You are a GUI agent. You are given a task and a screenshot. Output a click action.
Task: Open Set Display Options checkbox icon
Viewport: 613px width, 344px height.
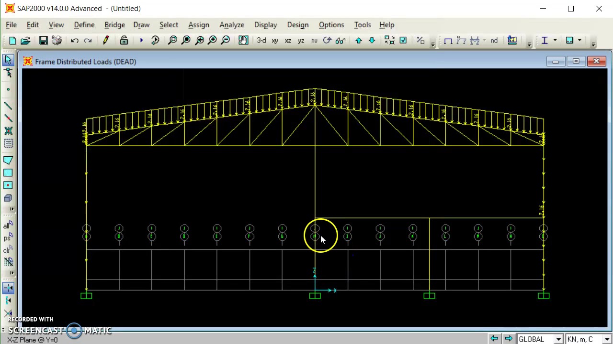[x=403, y=41]
